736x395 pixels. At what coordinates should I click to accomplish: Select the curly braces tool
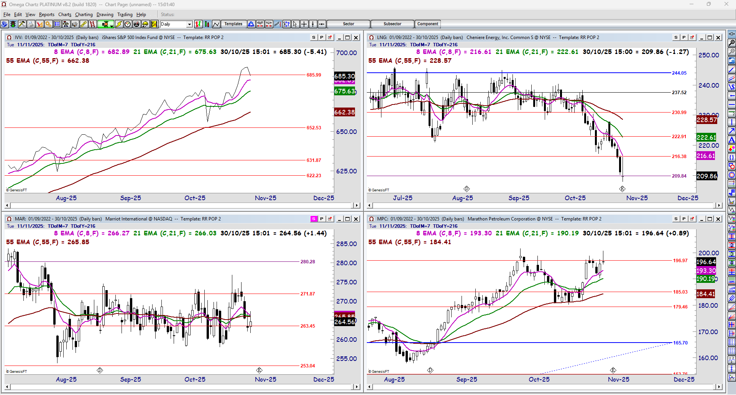tap(732, 158)
